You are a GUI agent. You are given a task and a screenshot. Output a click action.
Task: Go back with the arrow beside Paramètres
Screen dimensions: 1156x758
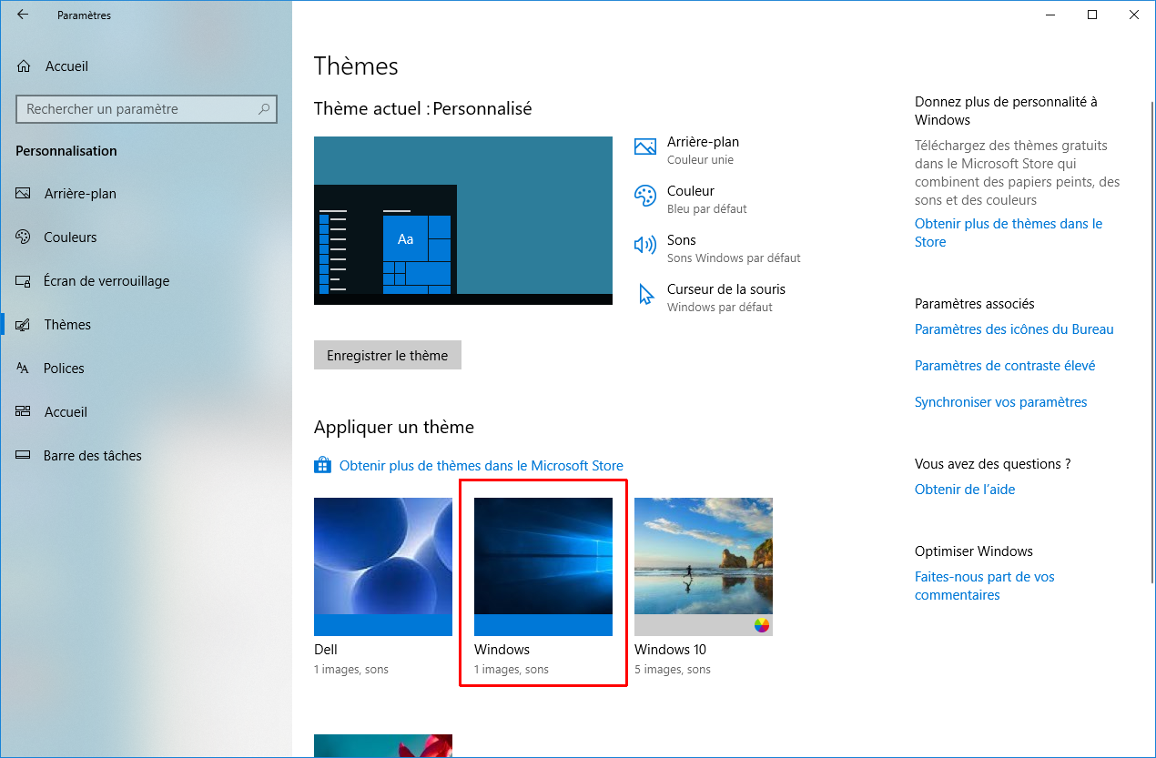click(x=23, y=15)
